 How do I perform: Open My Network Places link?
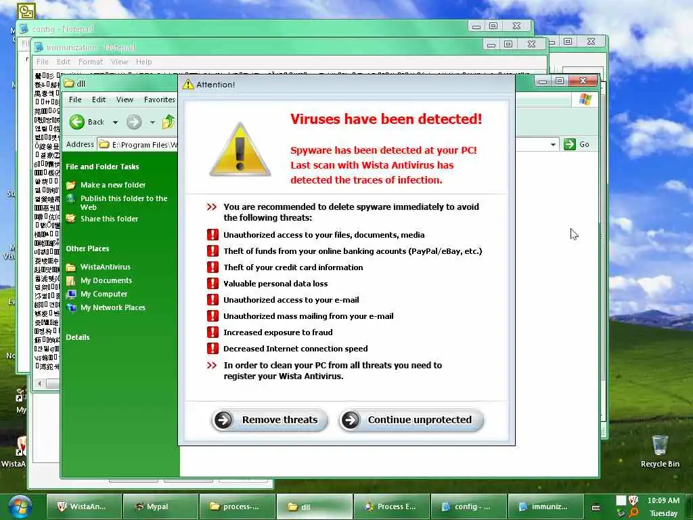(x=113, y=307)
